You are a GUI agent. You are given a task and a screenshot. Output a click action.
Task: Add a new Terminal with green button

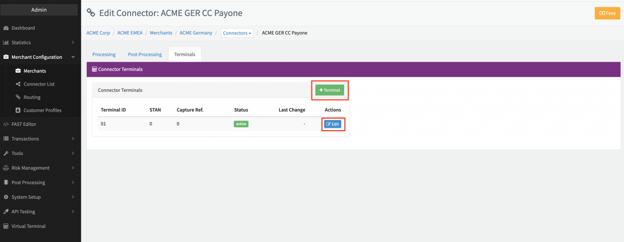point(330,90)
